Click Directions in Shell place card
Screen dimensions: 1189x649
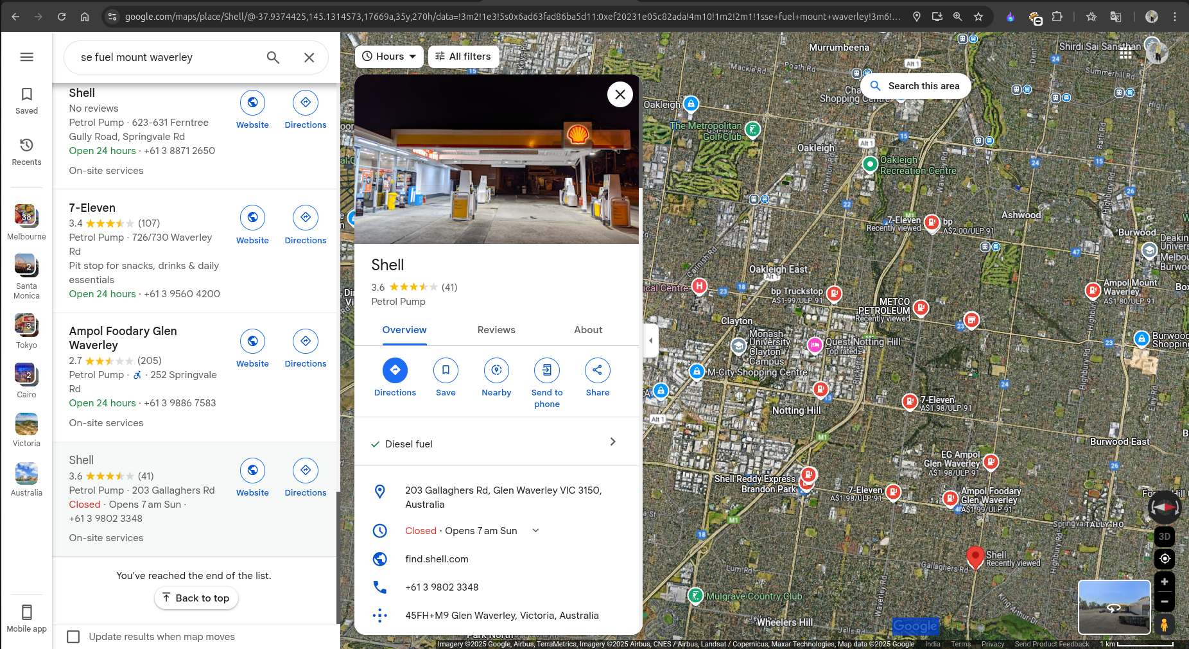click(x=395, y=377)
